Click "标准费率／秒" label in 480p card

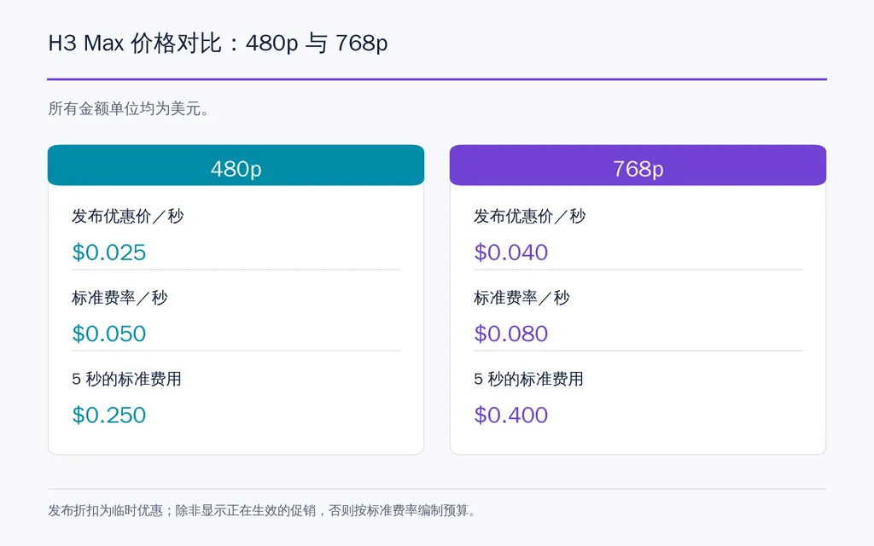point(119,298)
